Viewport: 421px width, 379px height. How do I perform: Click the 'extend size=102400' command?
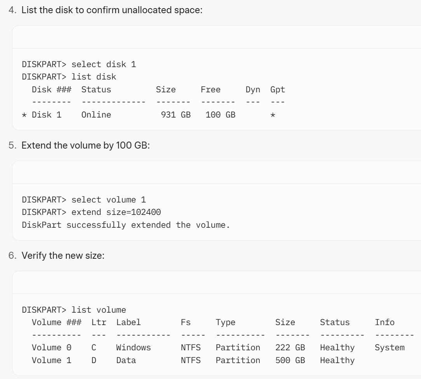91,212
